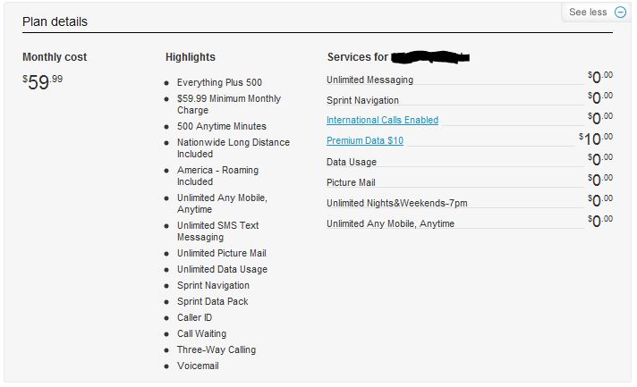The width and height of the screenshot is (637, 387).
Task: Click the Sprint Navigation service label
Action: pyautogui.click(x=362, y=100)
